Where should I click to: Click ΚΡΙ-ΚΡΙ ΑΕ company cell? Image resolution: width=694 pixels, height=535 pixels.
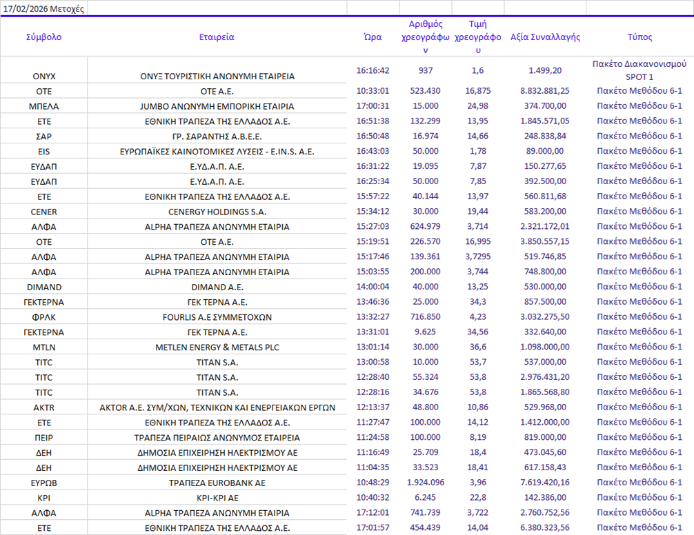tap(217, 498)
